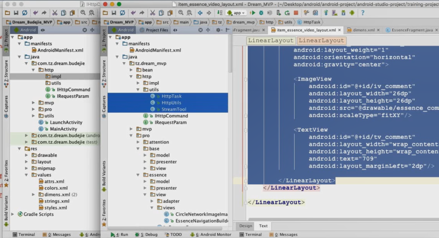Image resolution: width=439 pixels, height=238 pixels.
Task: Click Scroll from Source icon in Dream_MVP project panel
Action: 200,30
